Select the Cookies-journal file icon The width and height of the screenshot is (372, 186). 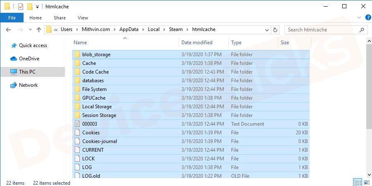tap(77, 141)
